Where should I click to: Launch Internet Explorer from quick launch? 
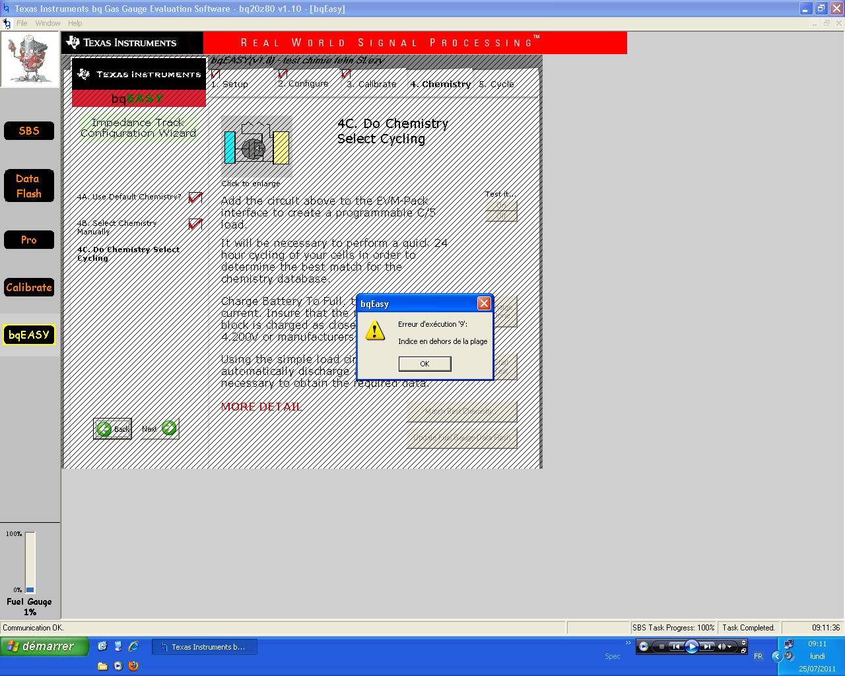pyautogui.click(x=133, y=646)
